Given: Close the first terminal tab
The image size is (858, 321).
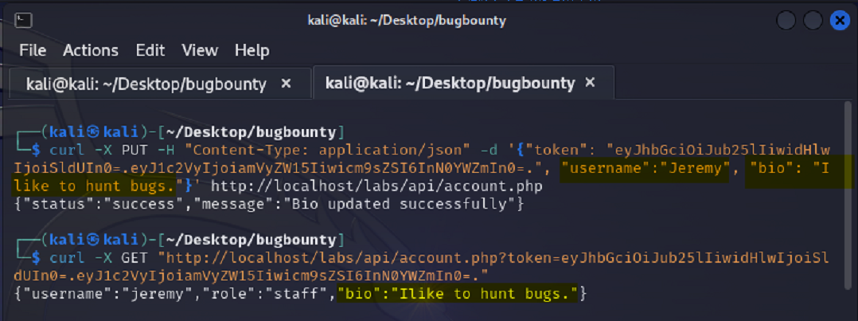Looking at the screenshot, I should pos(286,84).
